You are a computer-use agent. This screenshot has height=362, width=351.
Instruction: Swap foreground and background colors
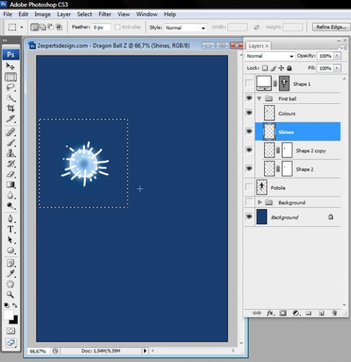click(x=15, y=305)
